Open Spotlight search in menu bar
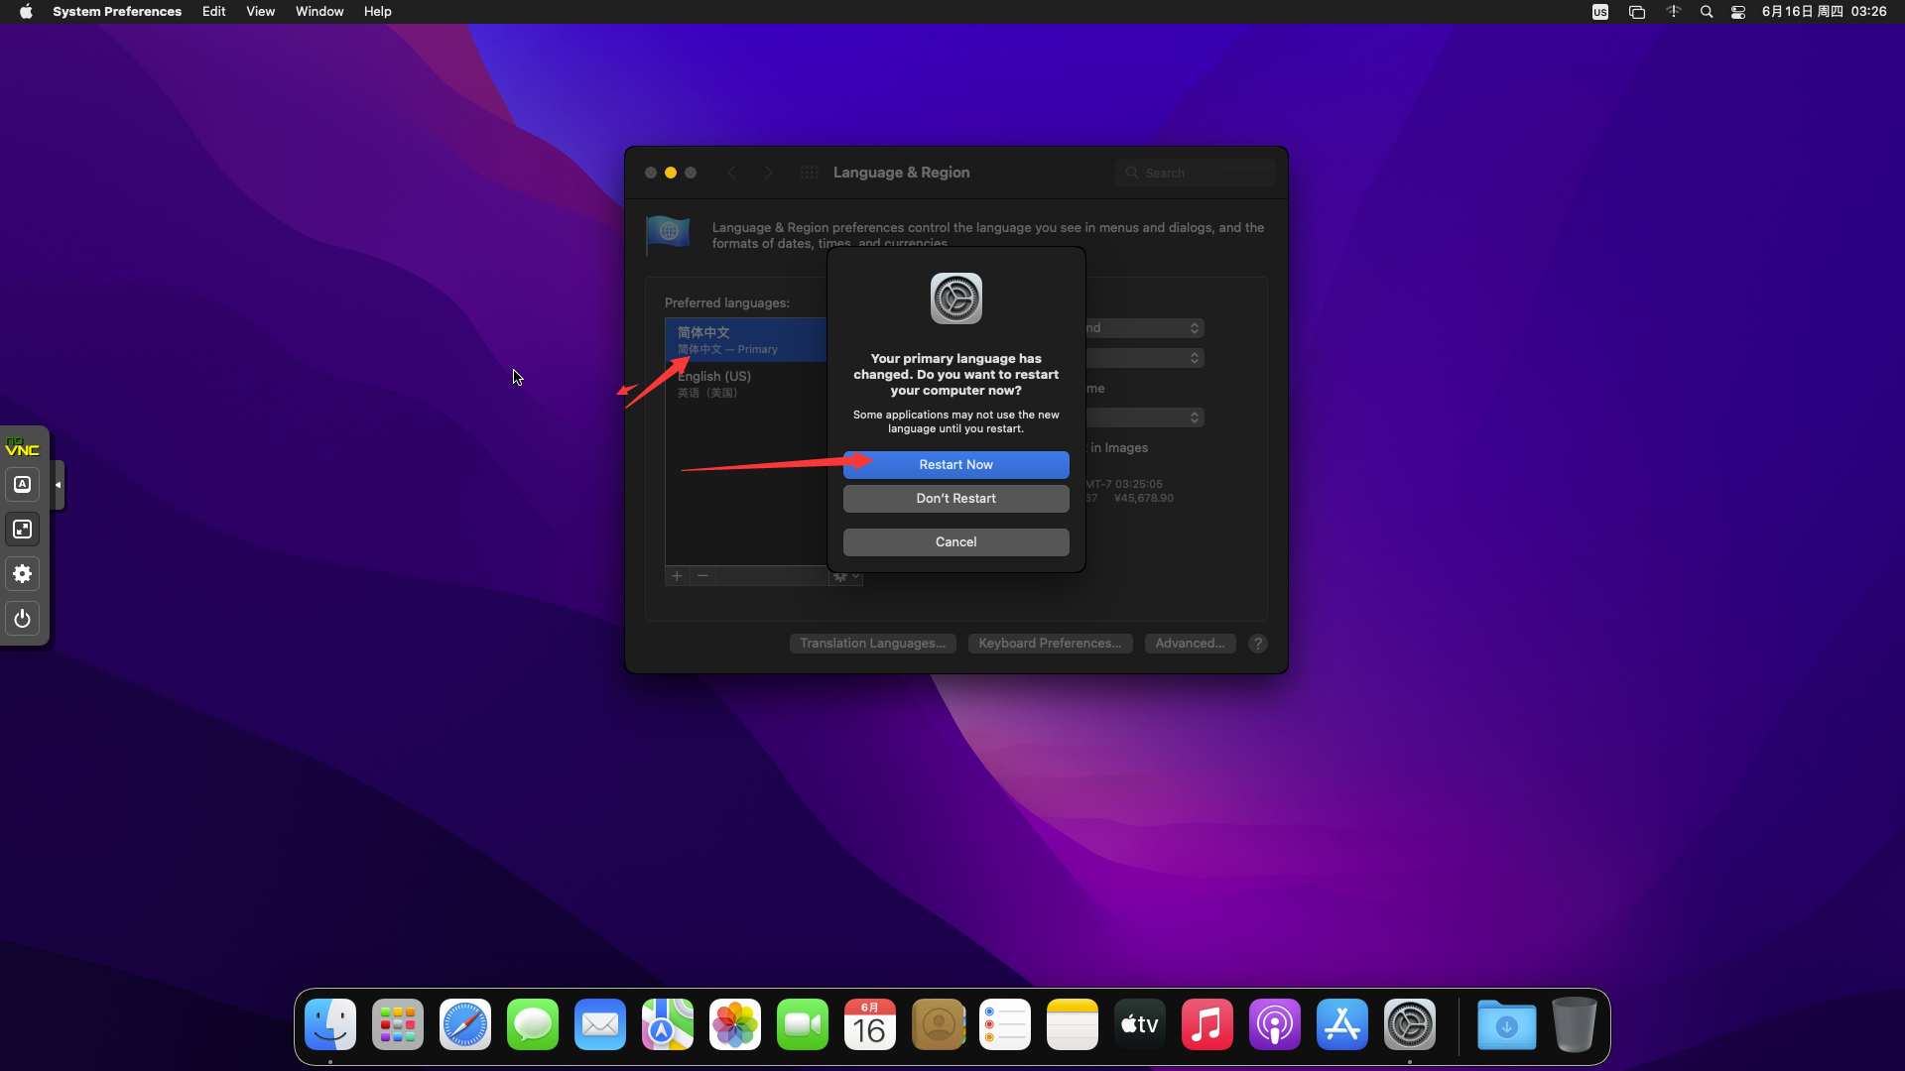The height and width of the screenshot is (1071, 1905). 1707,12
